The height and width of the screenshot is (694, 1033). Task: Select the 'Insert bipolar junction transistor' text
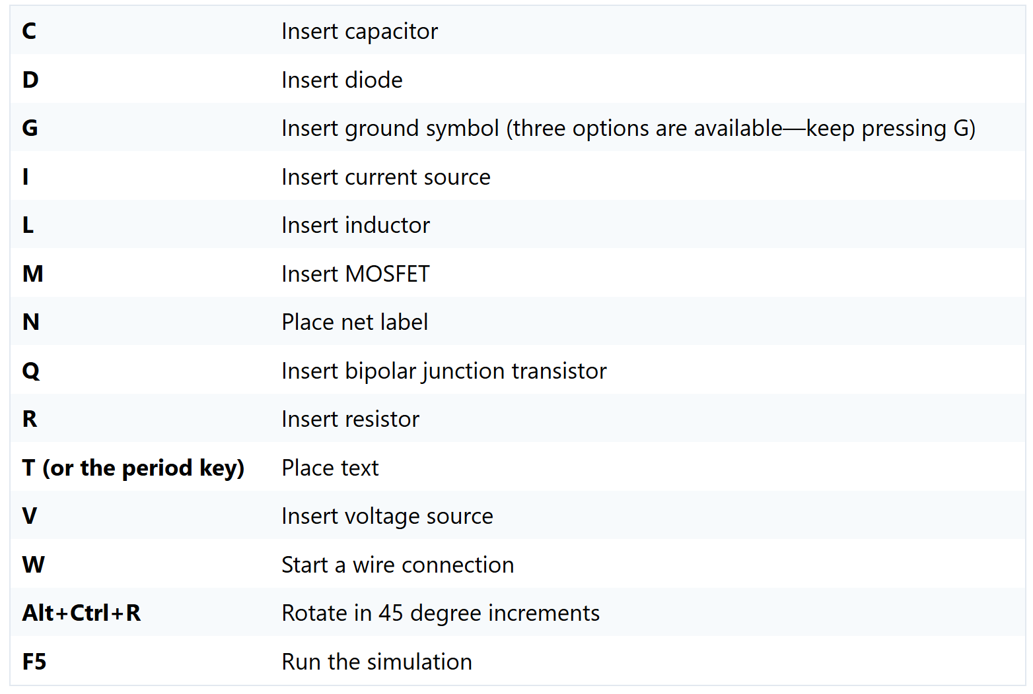click(444, 371)
